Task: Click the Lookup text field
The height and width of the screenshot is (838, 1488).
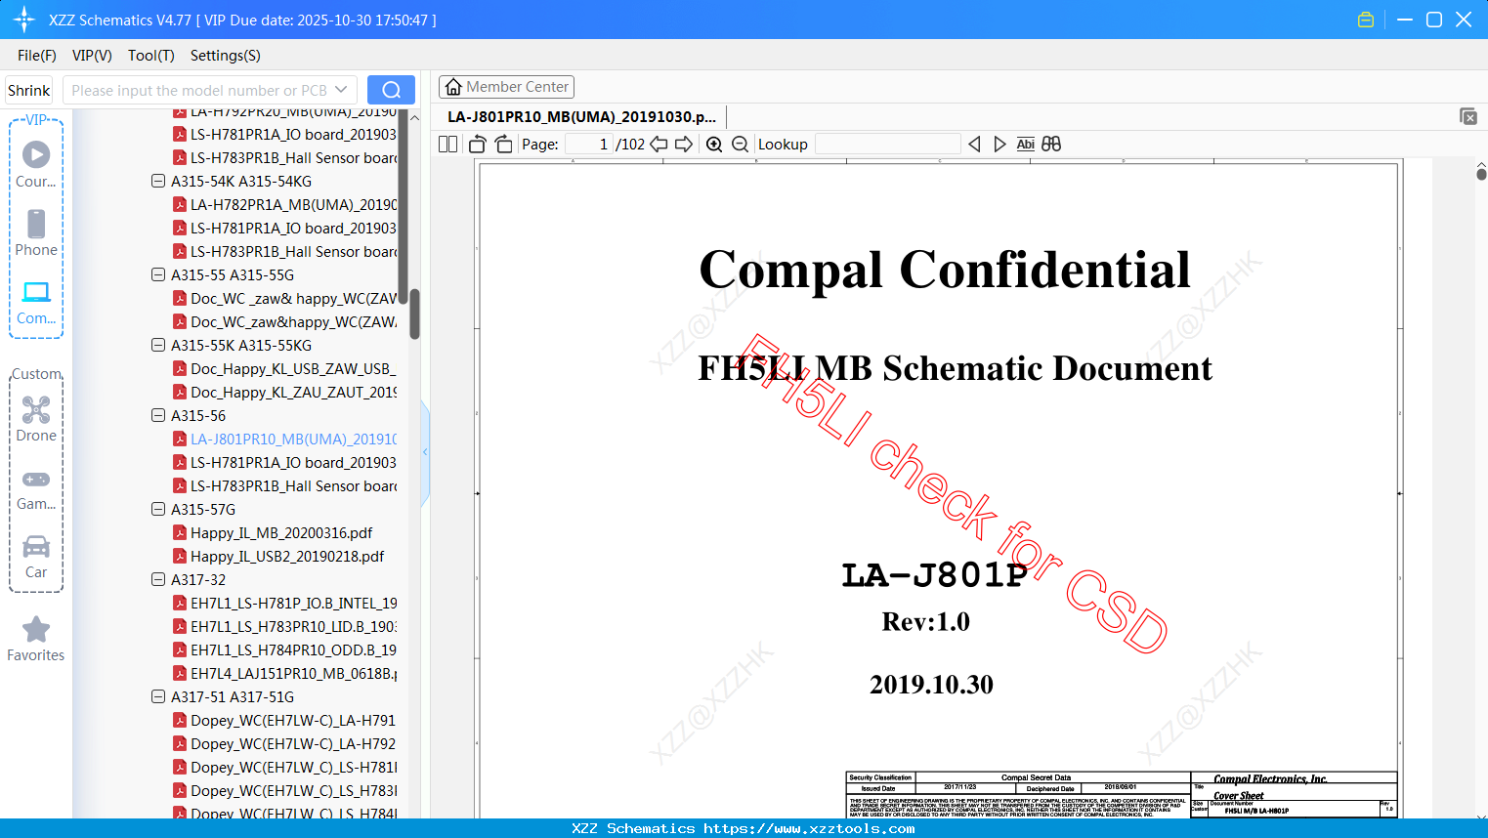Action: (x=887, y=145)
